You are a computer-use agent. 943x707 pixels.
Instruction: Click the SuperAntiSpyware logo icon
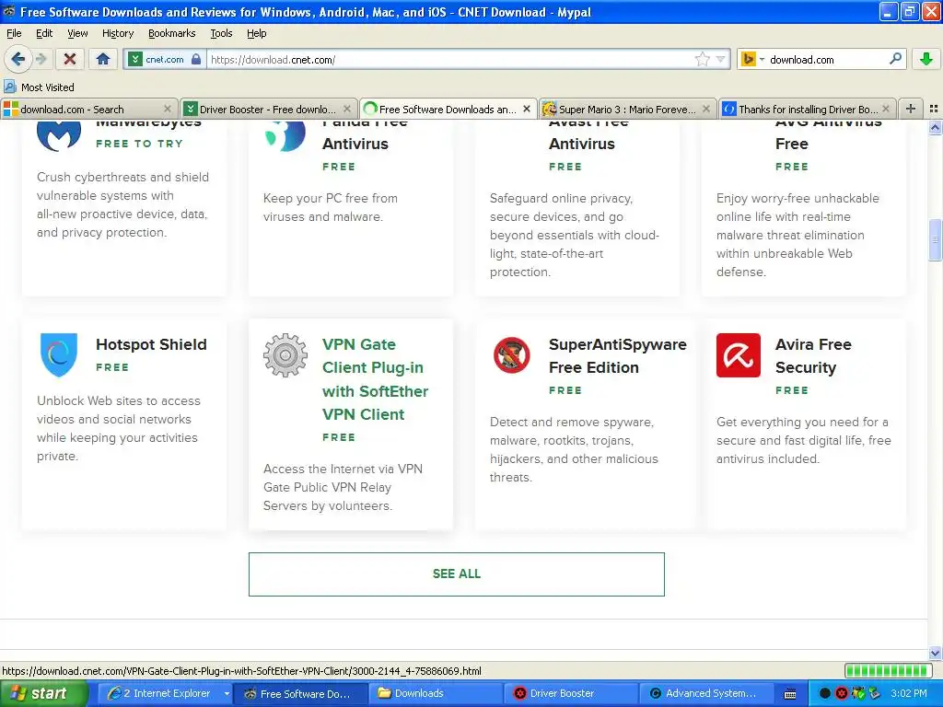(512, 354)
